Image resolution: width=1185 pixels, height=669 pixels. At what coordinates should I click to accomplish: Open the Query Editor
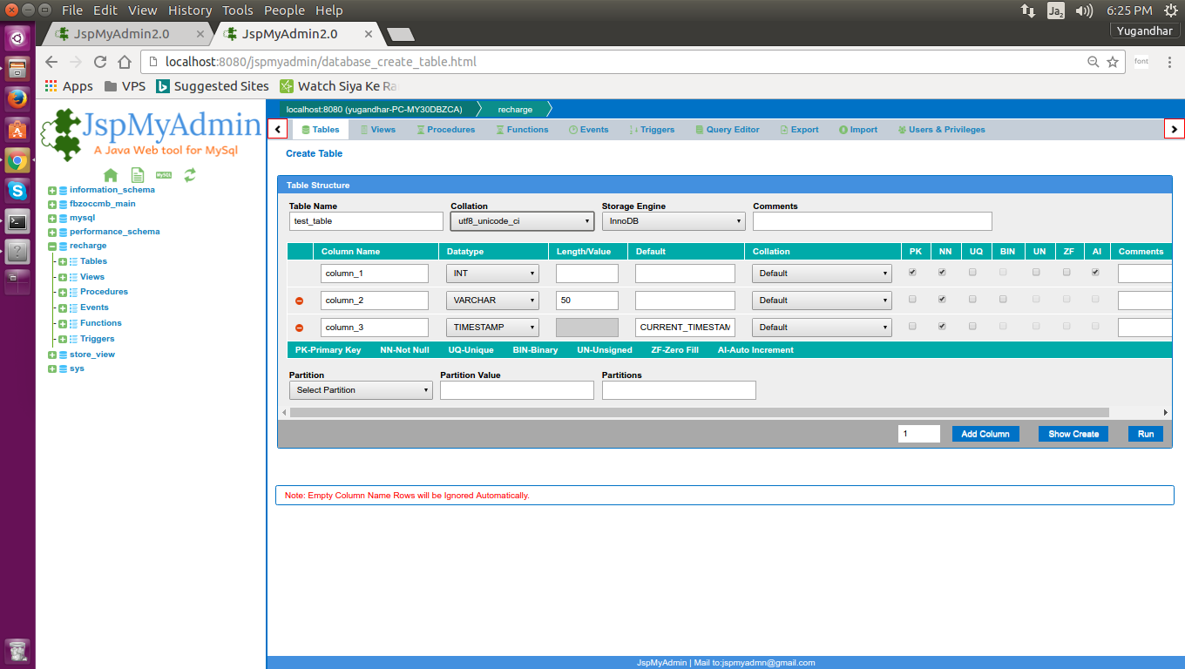(727, 129)
